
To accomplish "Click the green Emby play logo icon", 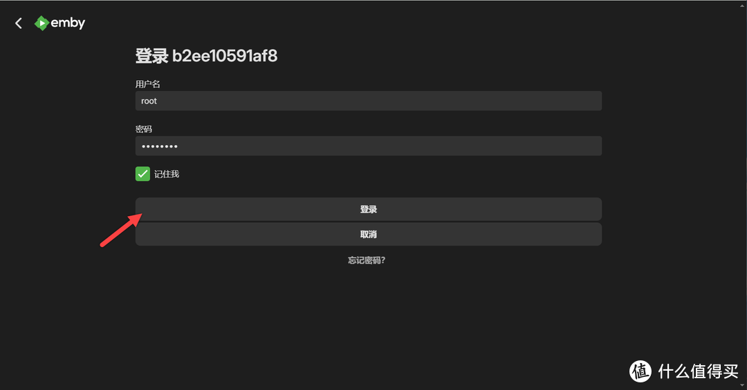I will [41, 23].
